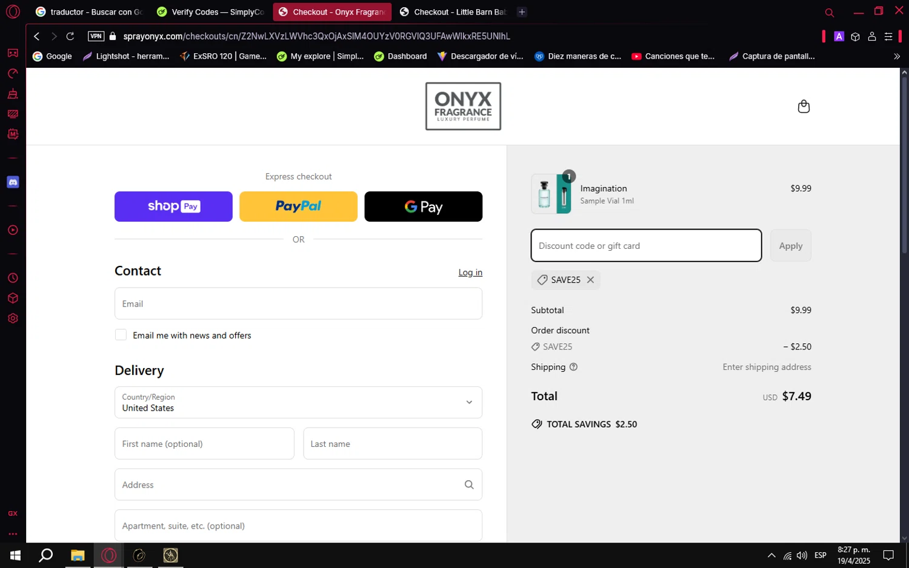This screenshot has width=909, height=568.
Task: Open a new browser tab
Action: pos(522,12)
